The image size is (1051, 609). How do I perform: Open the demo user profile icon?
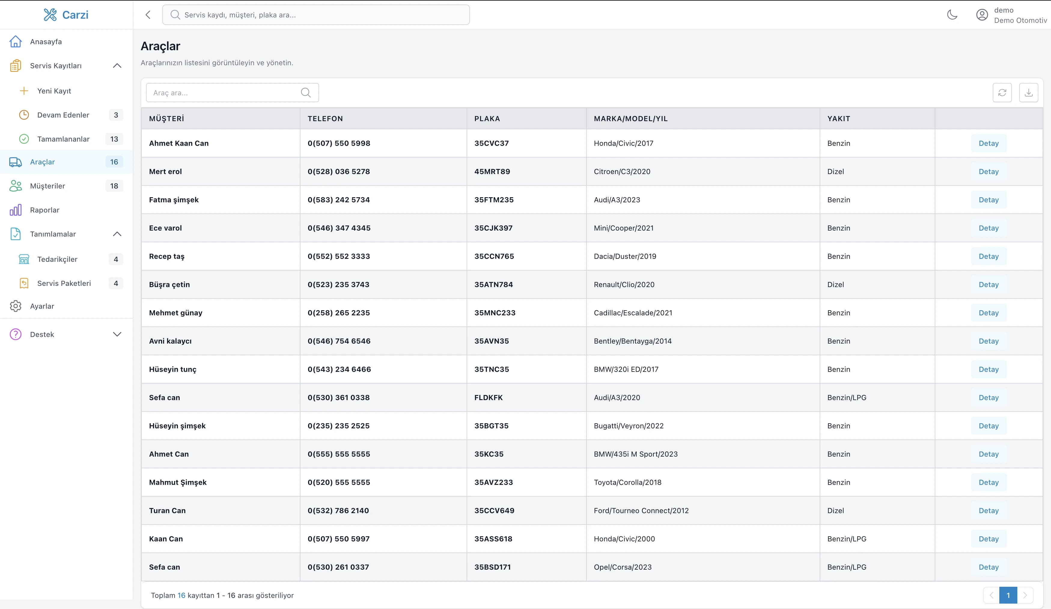pos(982,15)
